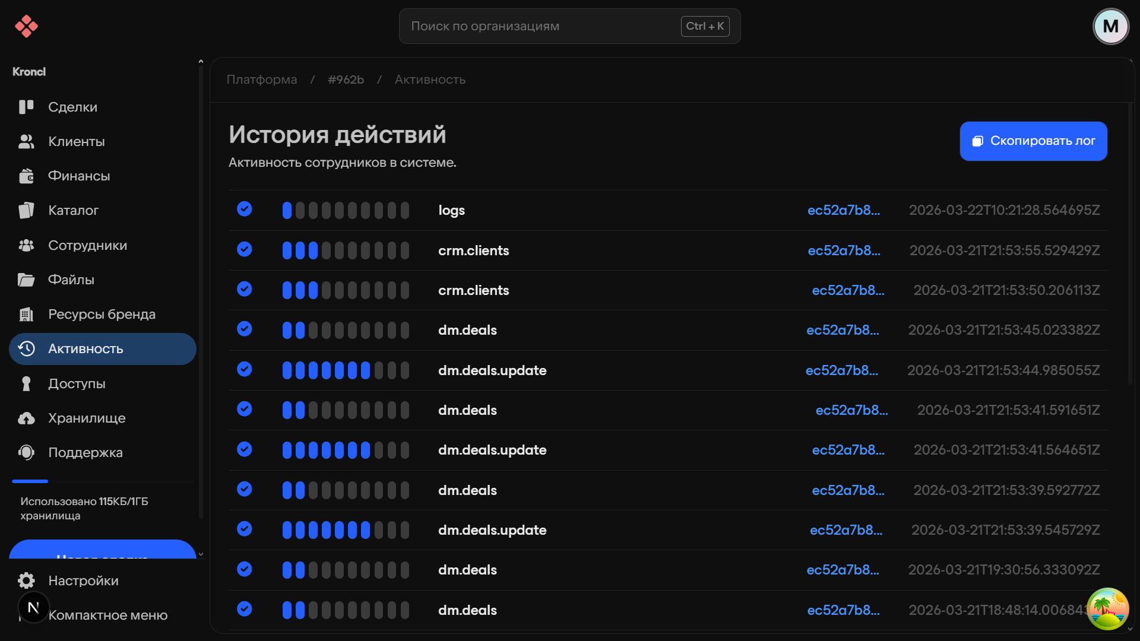Click the Файлы folder icon

click(26, 280)
